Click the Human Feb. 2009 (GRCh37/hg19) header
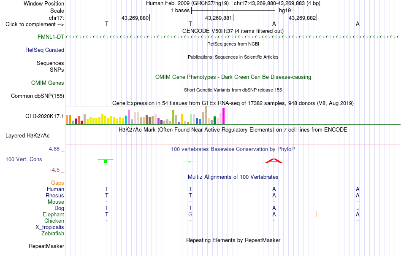The image size is (401, 256). [187, 3]
